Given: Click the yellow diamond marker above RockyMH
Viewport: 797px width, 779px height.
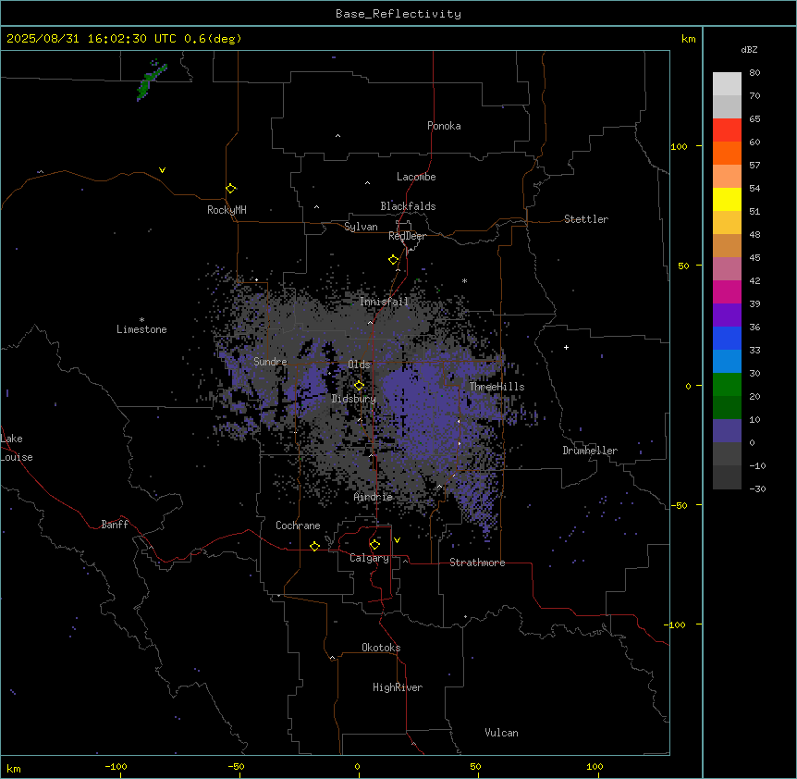Looking at the screenshot, I should 231,189.
